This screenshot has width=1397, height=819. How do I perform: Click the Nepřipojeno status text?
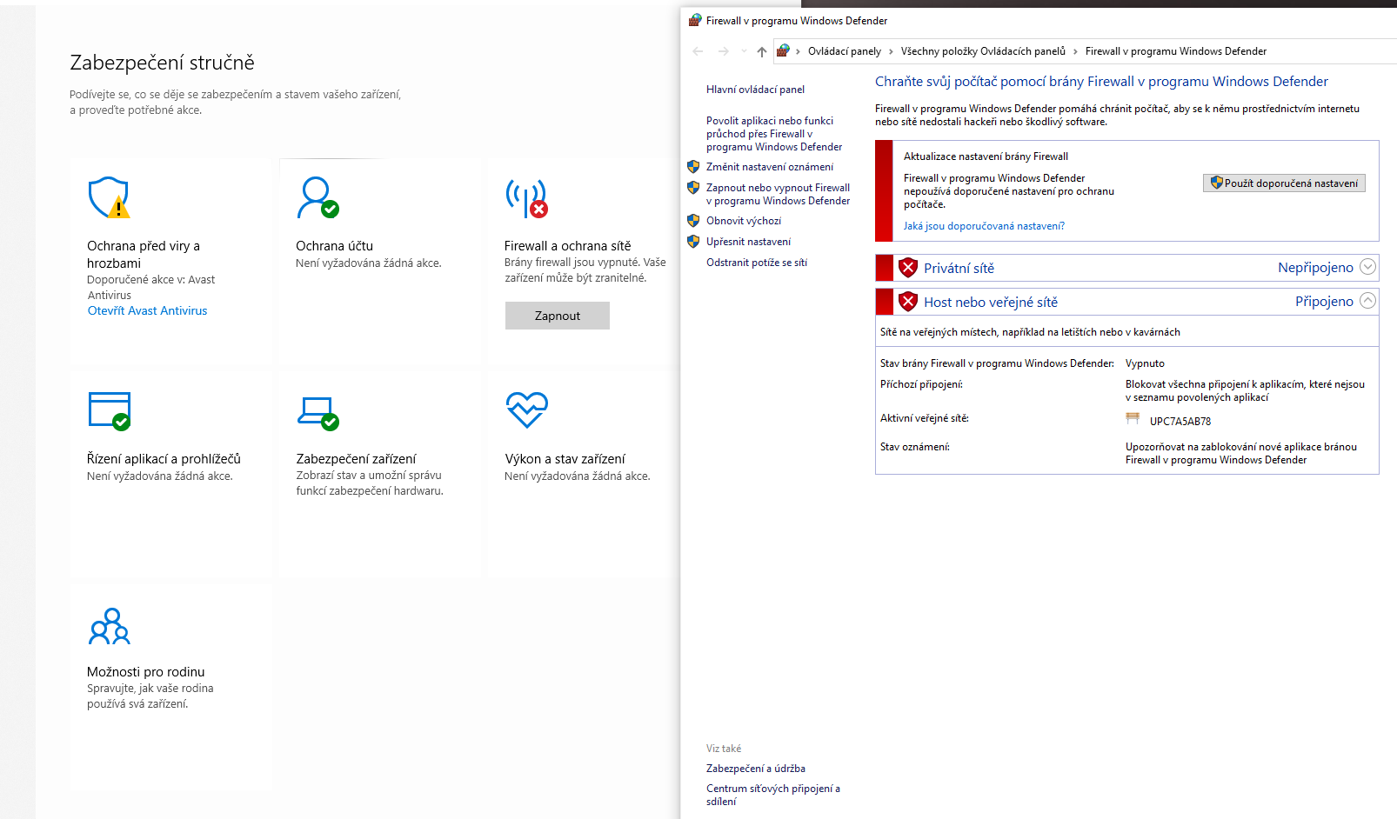pos(1315,267)
